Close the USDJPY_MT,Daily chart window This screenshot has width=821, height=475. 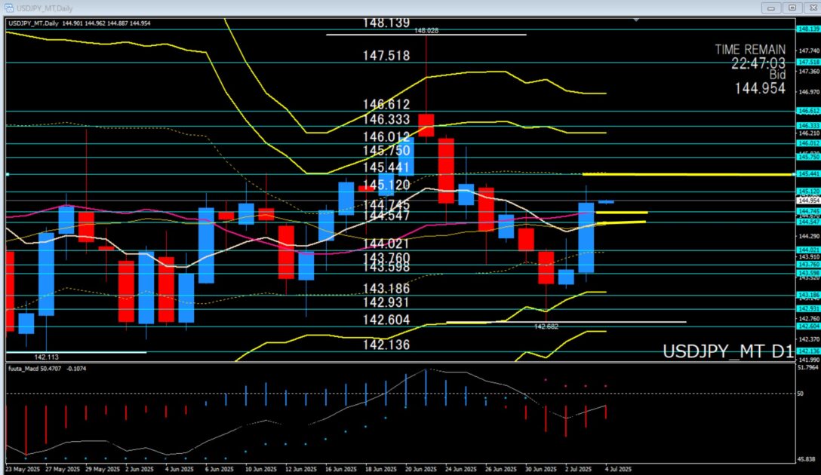click(x=810, y=8)
